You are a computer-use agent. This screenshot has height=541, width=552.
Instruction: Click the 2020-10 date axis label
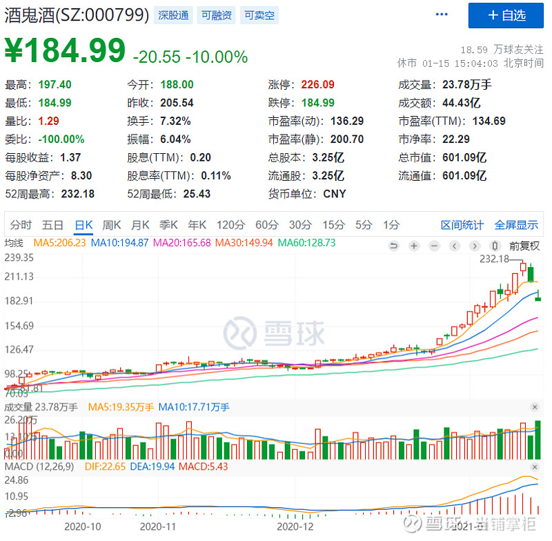click(x=82, y=527)
